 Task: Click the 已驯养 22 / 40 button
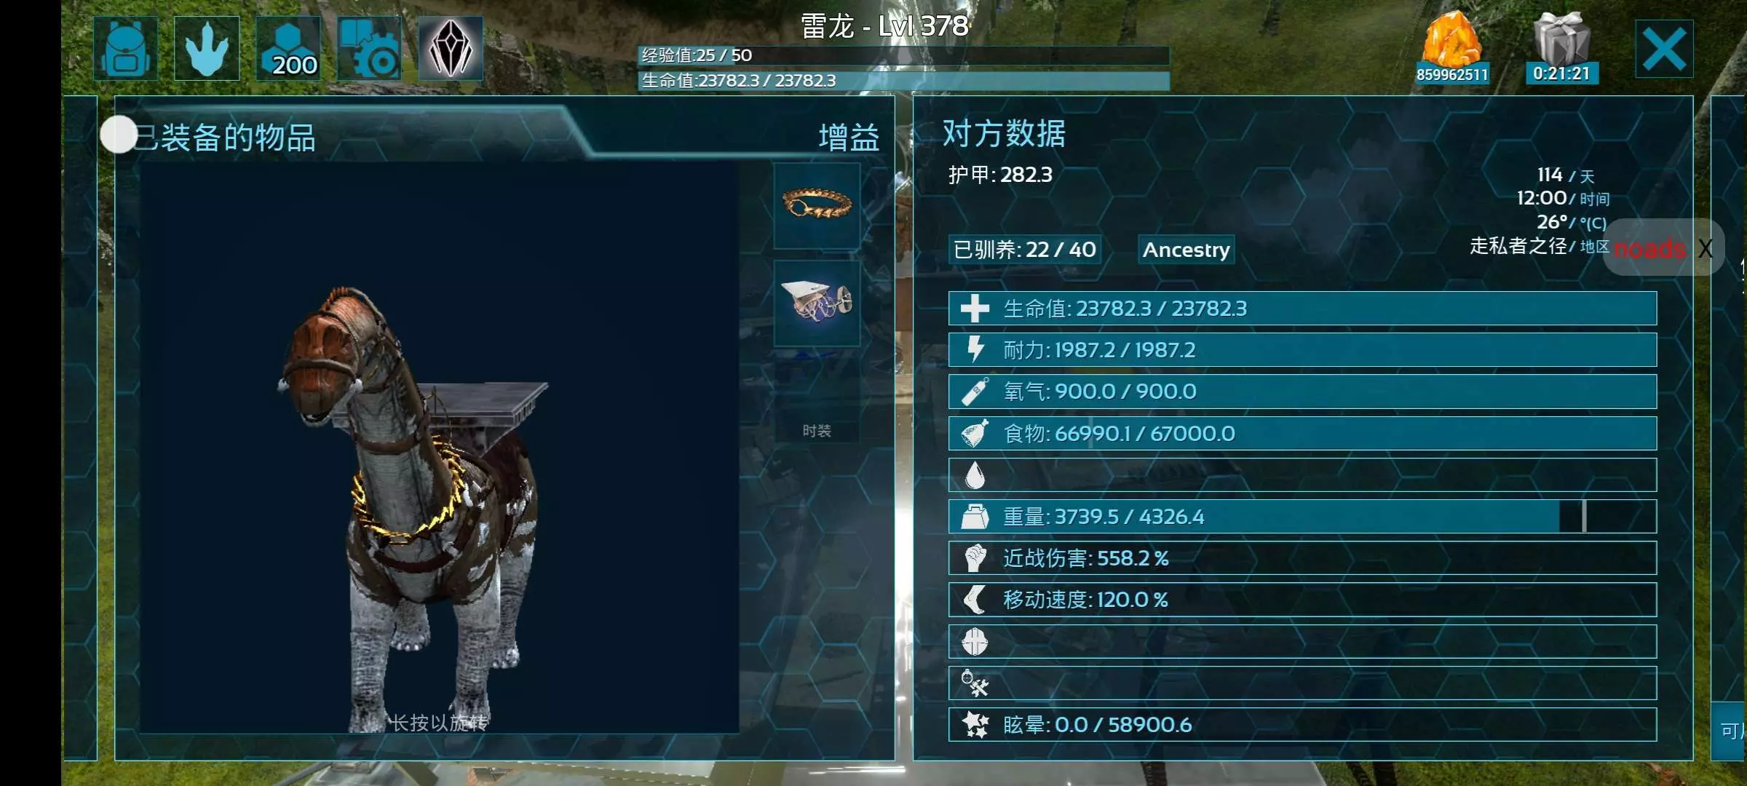(1024, 250)
